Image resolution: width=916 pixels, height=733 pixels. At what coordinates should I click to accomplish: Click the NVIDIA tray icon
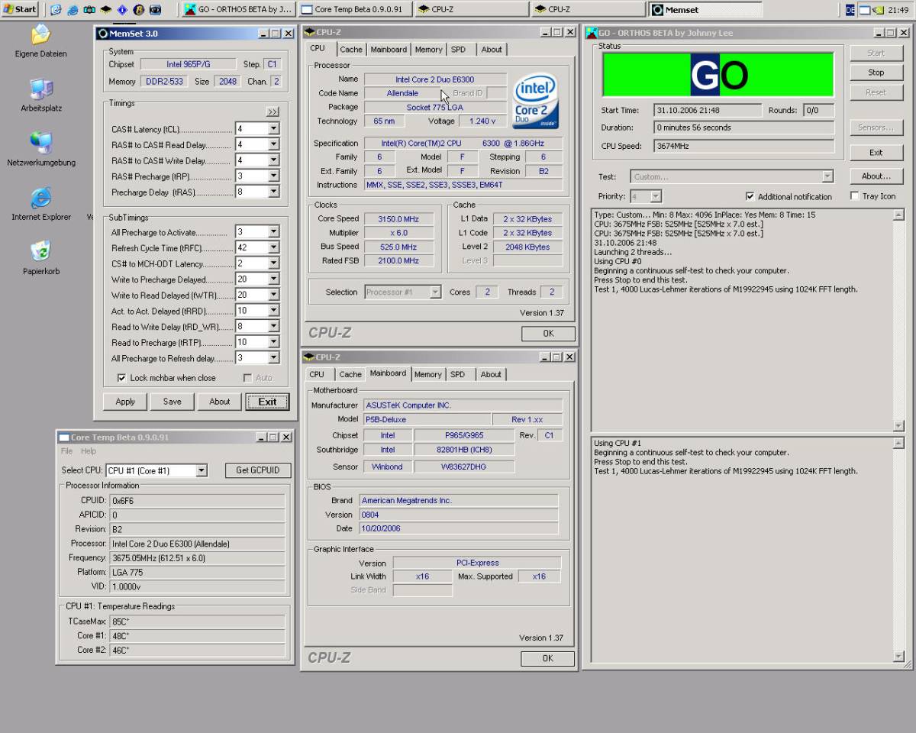pos(878,10)
